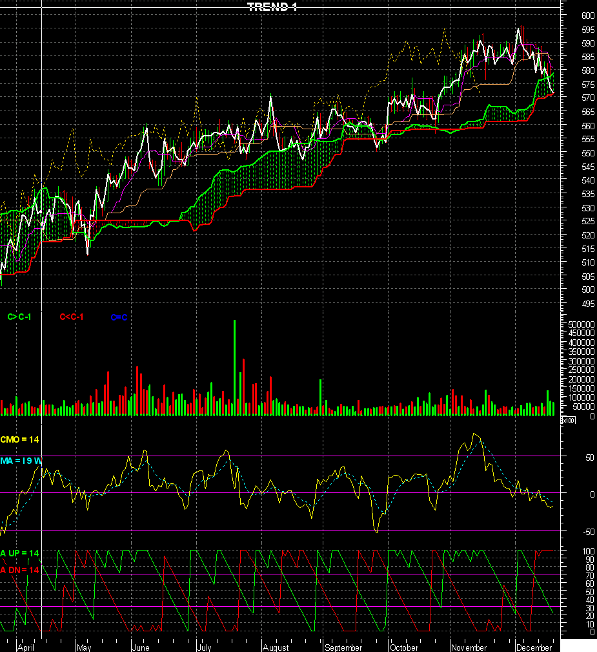Image resolution: width=597 pixels, height=652 pixels.
Task: Click the May label on time axis
Action: [x=84, y=647]
